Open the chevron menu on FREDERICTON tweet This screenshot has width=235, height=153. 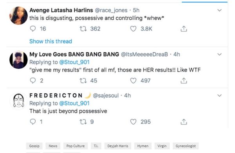(x=219, y=96)
